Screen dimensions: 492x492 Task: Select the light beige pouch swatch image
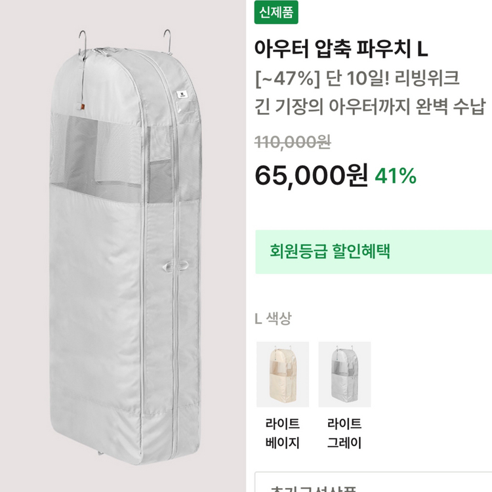tap(283, 373)
